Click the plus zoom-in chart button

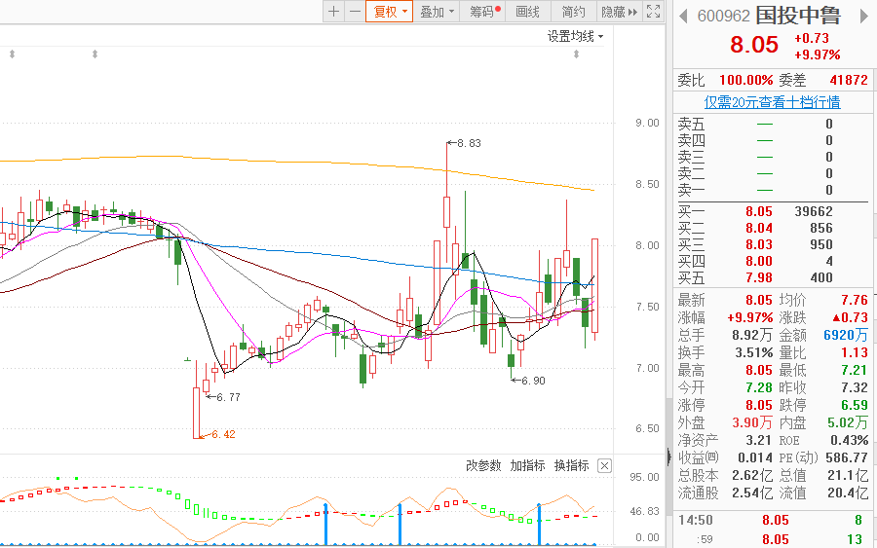tap(333, 12)
